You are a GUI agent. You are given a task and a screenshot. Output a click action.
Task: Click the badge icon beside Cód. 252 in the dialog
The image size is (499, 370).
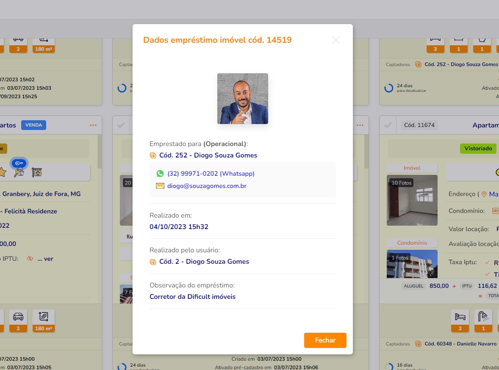pyautogui.click(x=153, y=155)
